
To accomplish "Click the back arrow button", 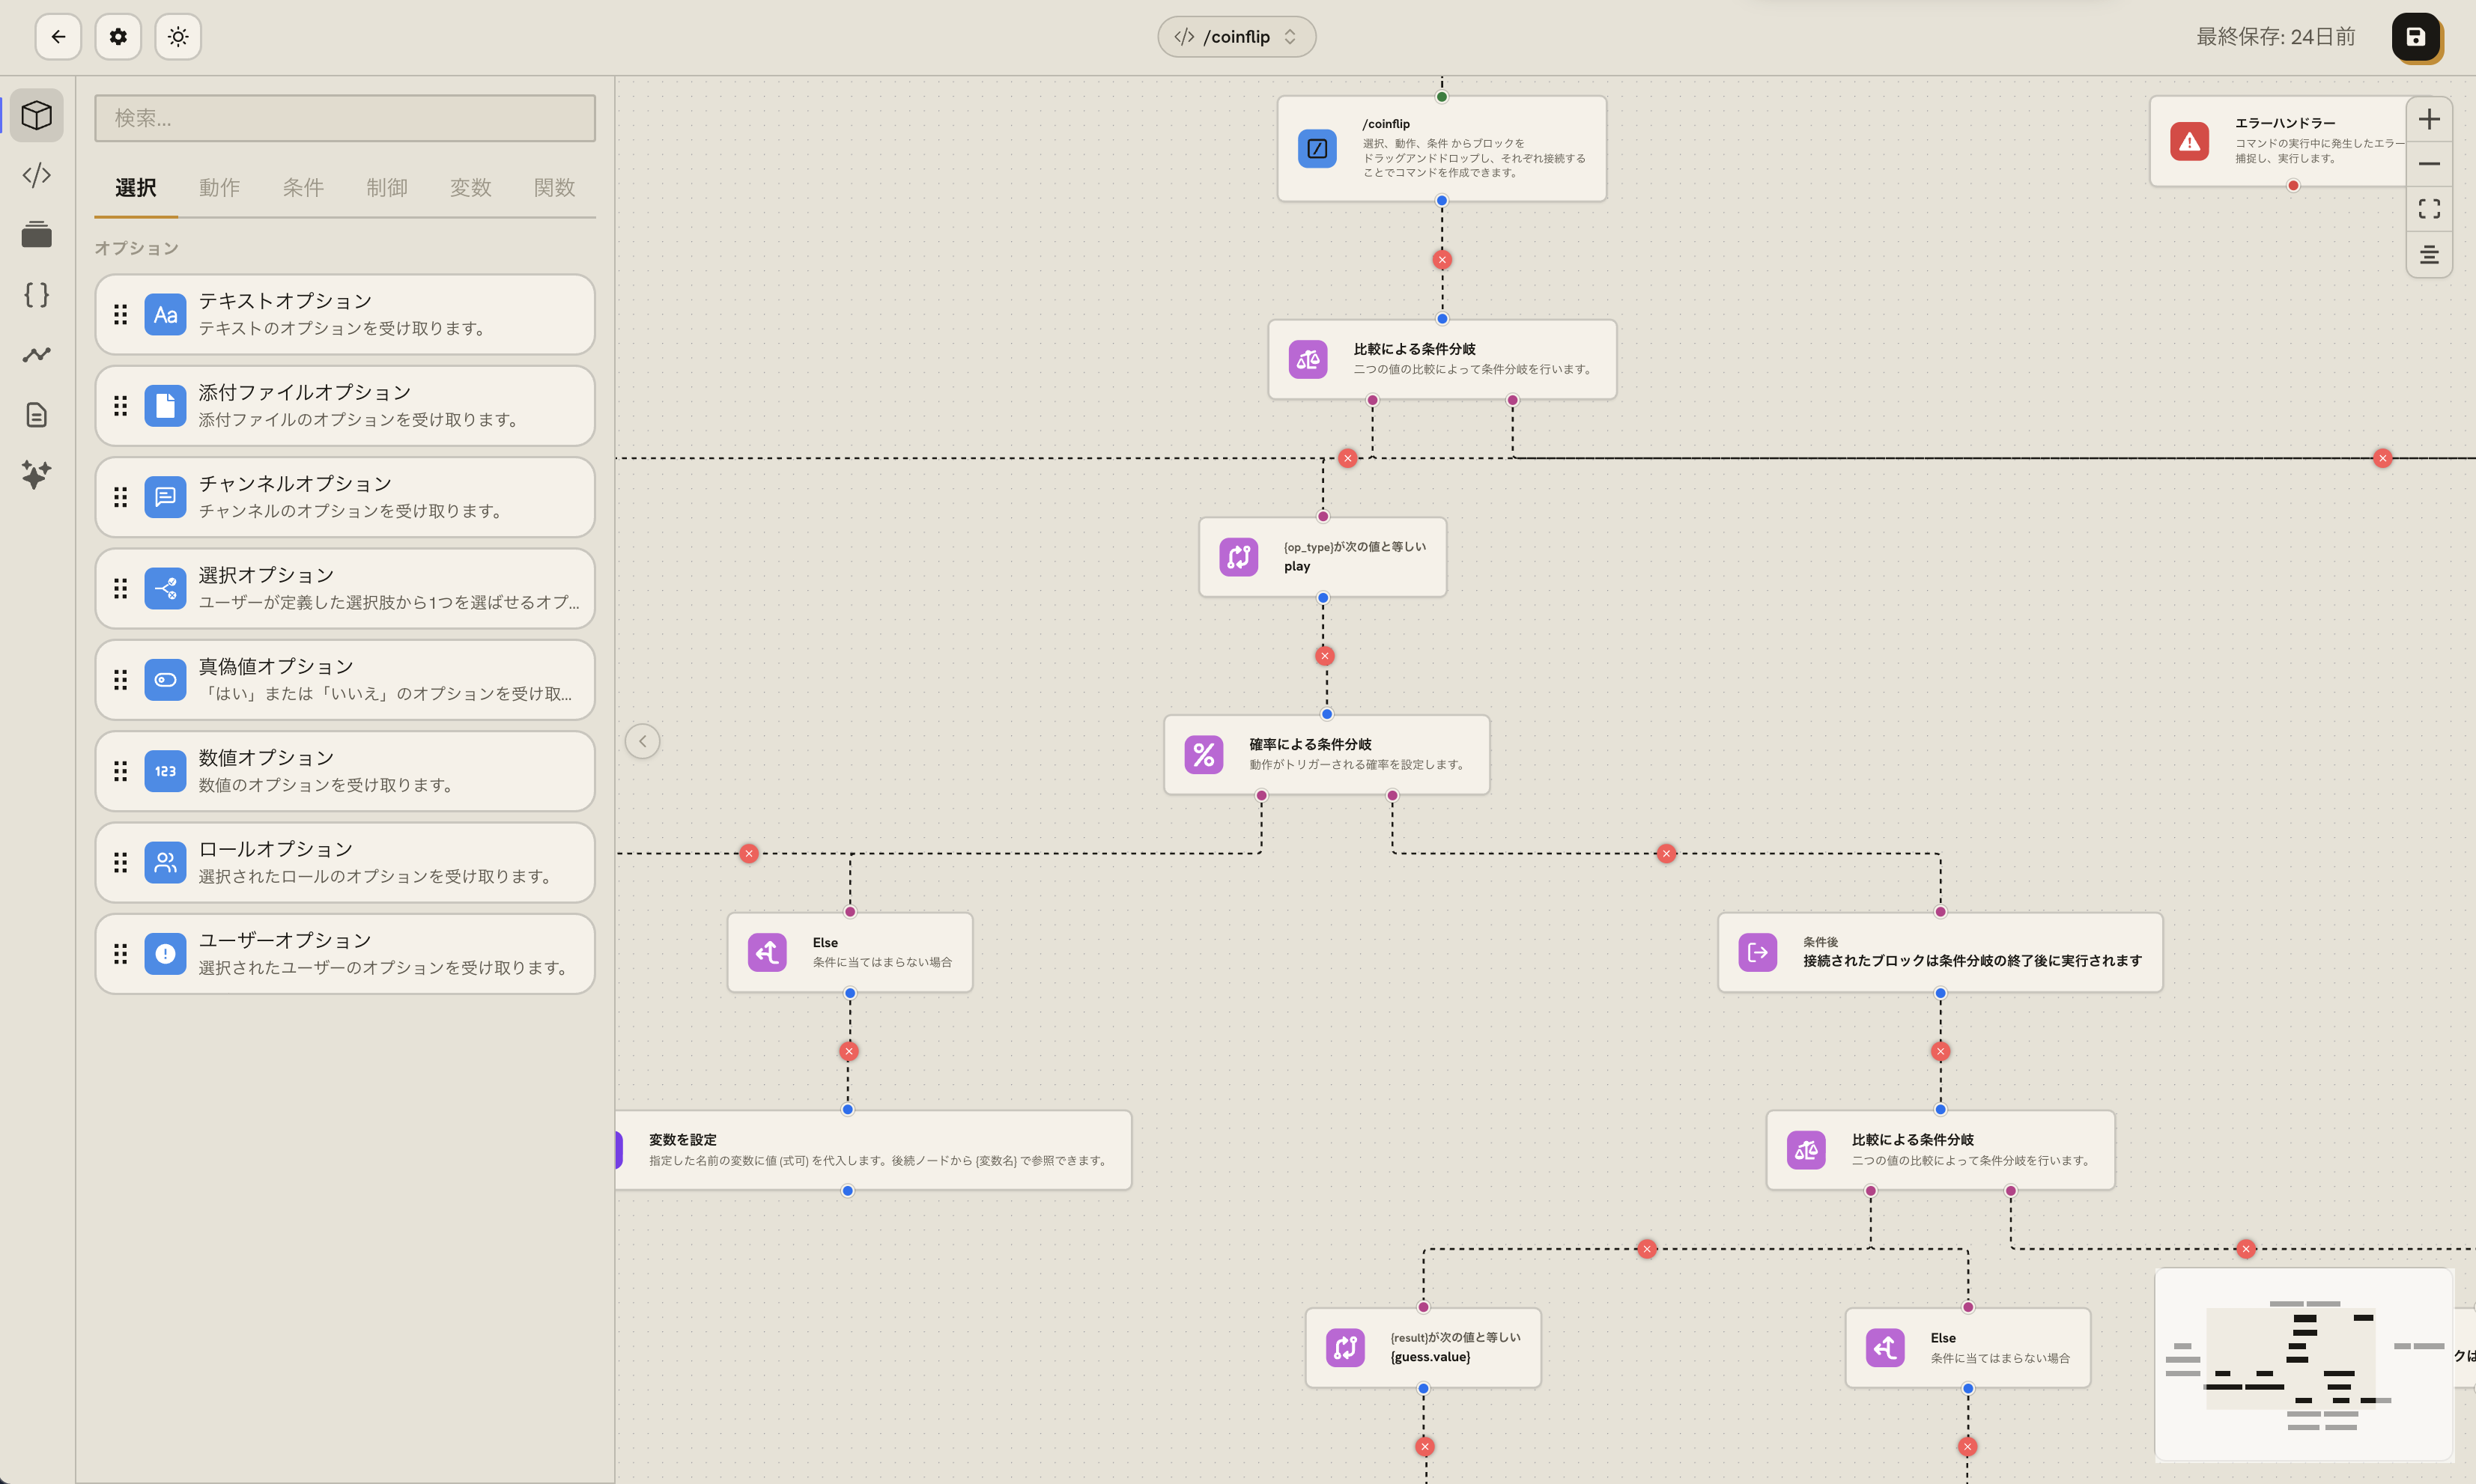I will [58, 37].
